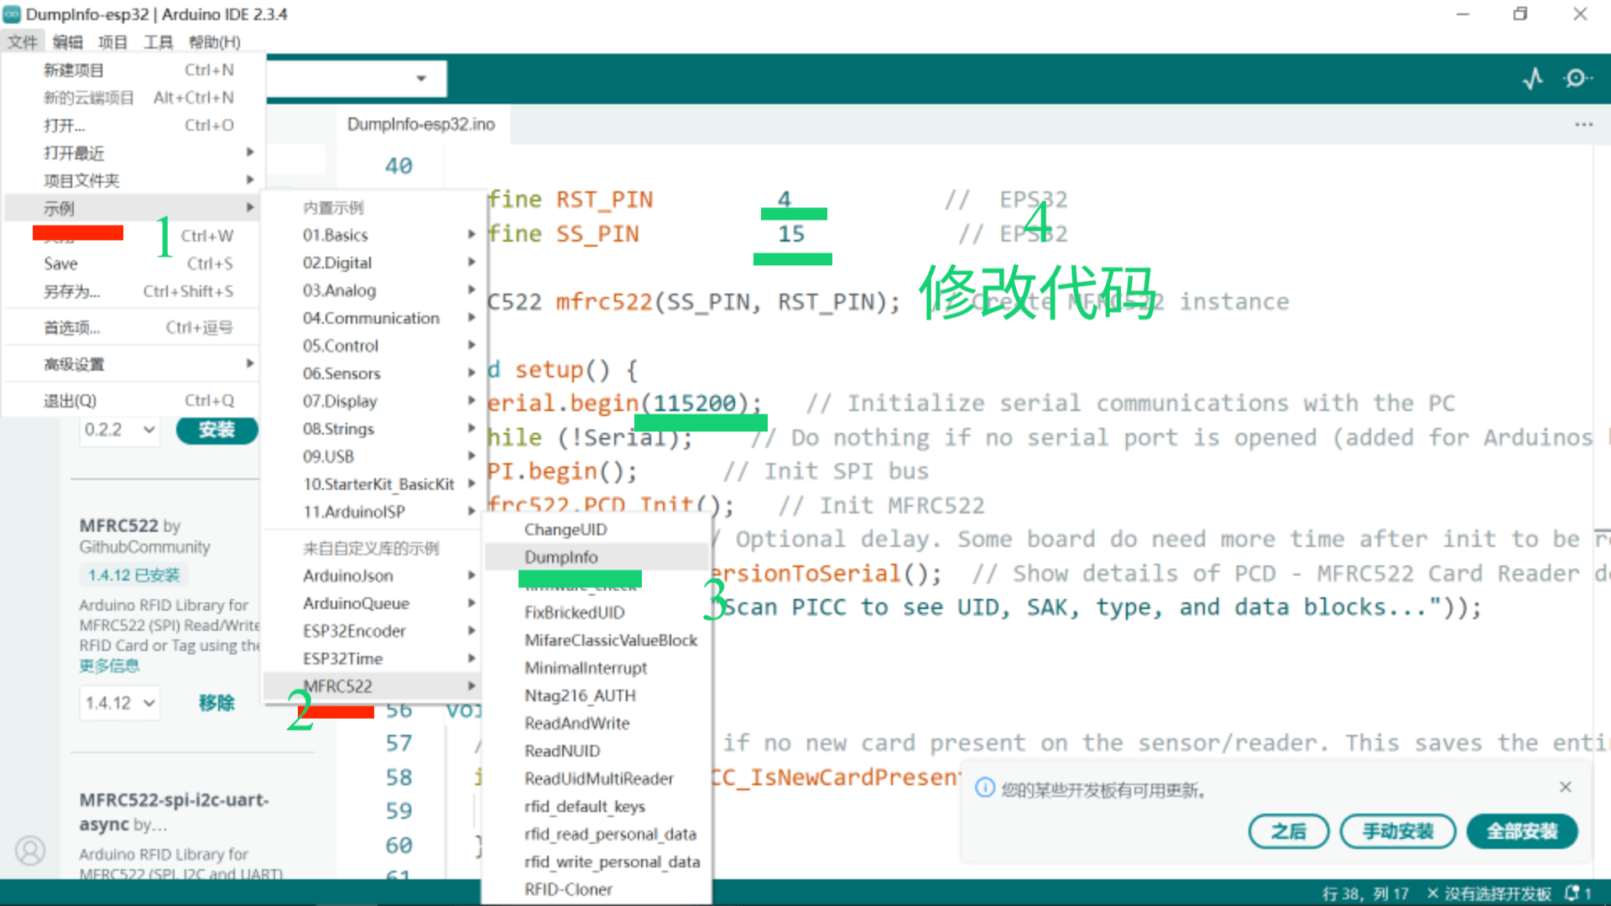Click the user account icon in the sidebar
Screen dimensions: 1611x906
30,851
